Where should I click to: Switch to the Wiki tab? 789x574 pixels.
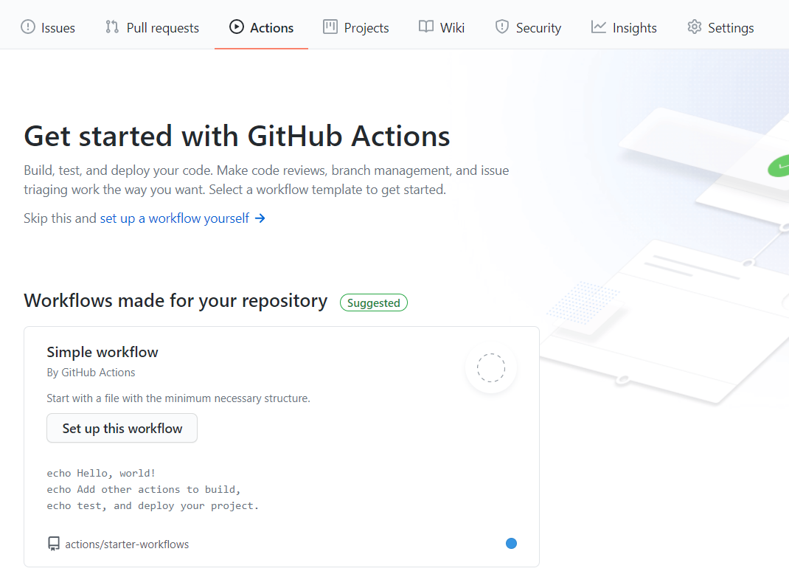coord(441,27)
